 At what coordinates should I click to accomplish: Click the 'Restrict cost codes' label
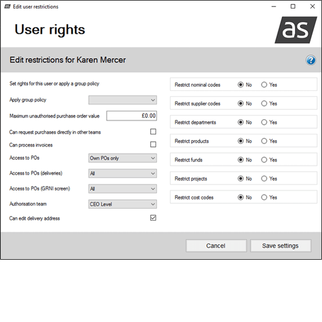coord(194,197)
